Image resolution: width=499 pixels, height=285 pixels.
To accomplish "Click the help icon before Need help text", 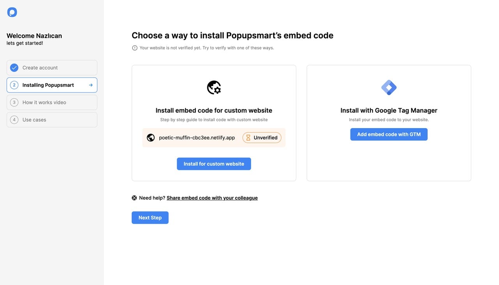I will pos(134,198).
